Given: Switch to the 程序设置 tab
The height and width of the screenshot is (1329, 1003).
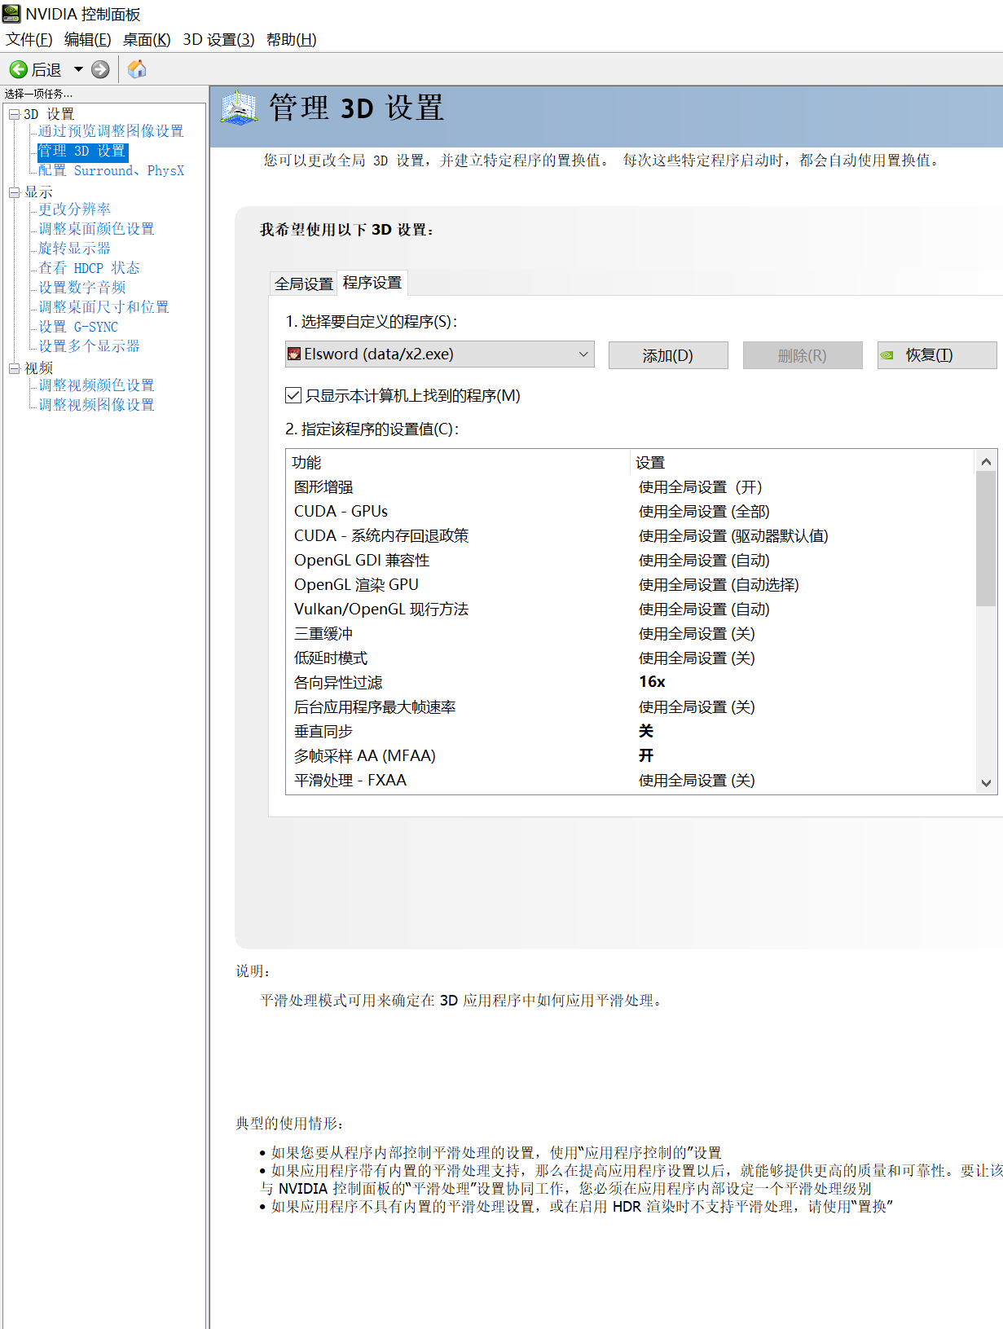Looking at the screenshot, I should click(x=372, y=282).
